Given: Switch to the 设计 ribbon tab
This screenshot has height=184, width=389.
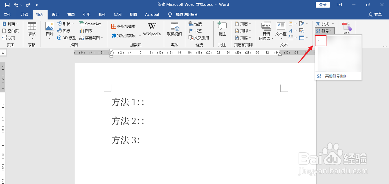Looking at the screenshot, I should (55, 14).
